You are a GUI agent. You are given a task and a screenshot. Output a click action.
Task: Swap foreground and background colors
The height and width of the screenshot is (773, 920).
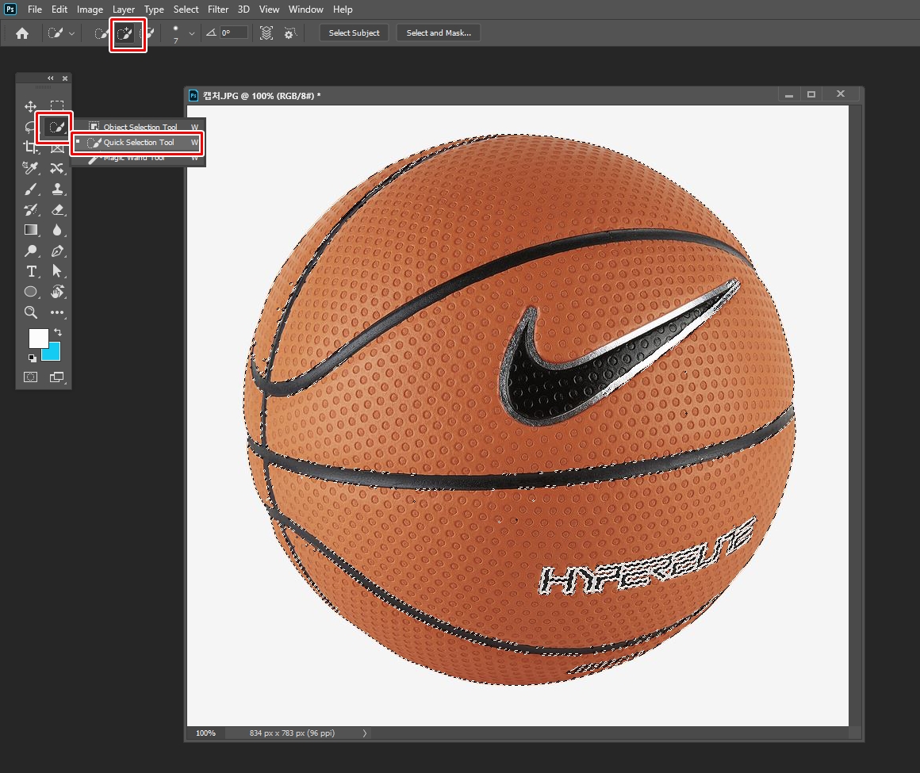(57, 332)
